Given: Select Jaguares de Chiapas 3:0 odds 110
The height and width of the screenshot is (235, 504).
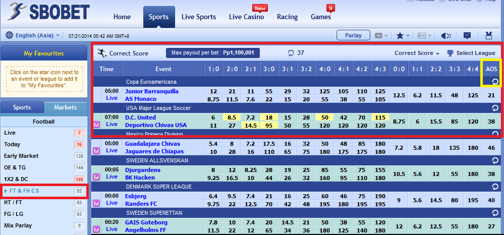Looking at the screenshot, I should [269, 151].
